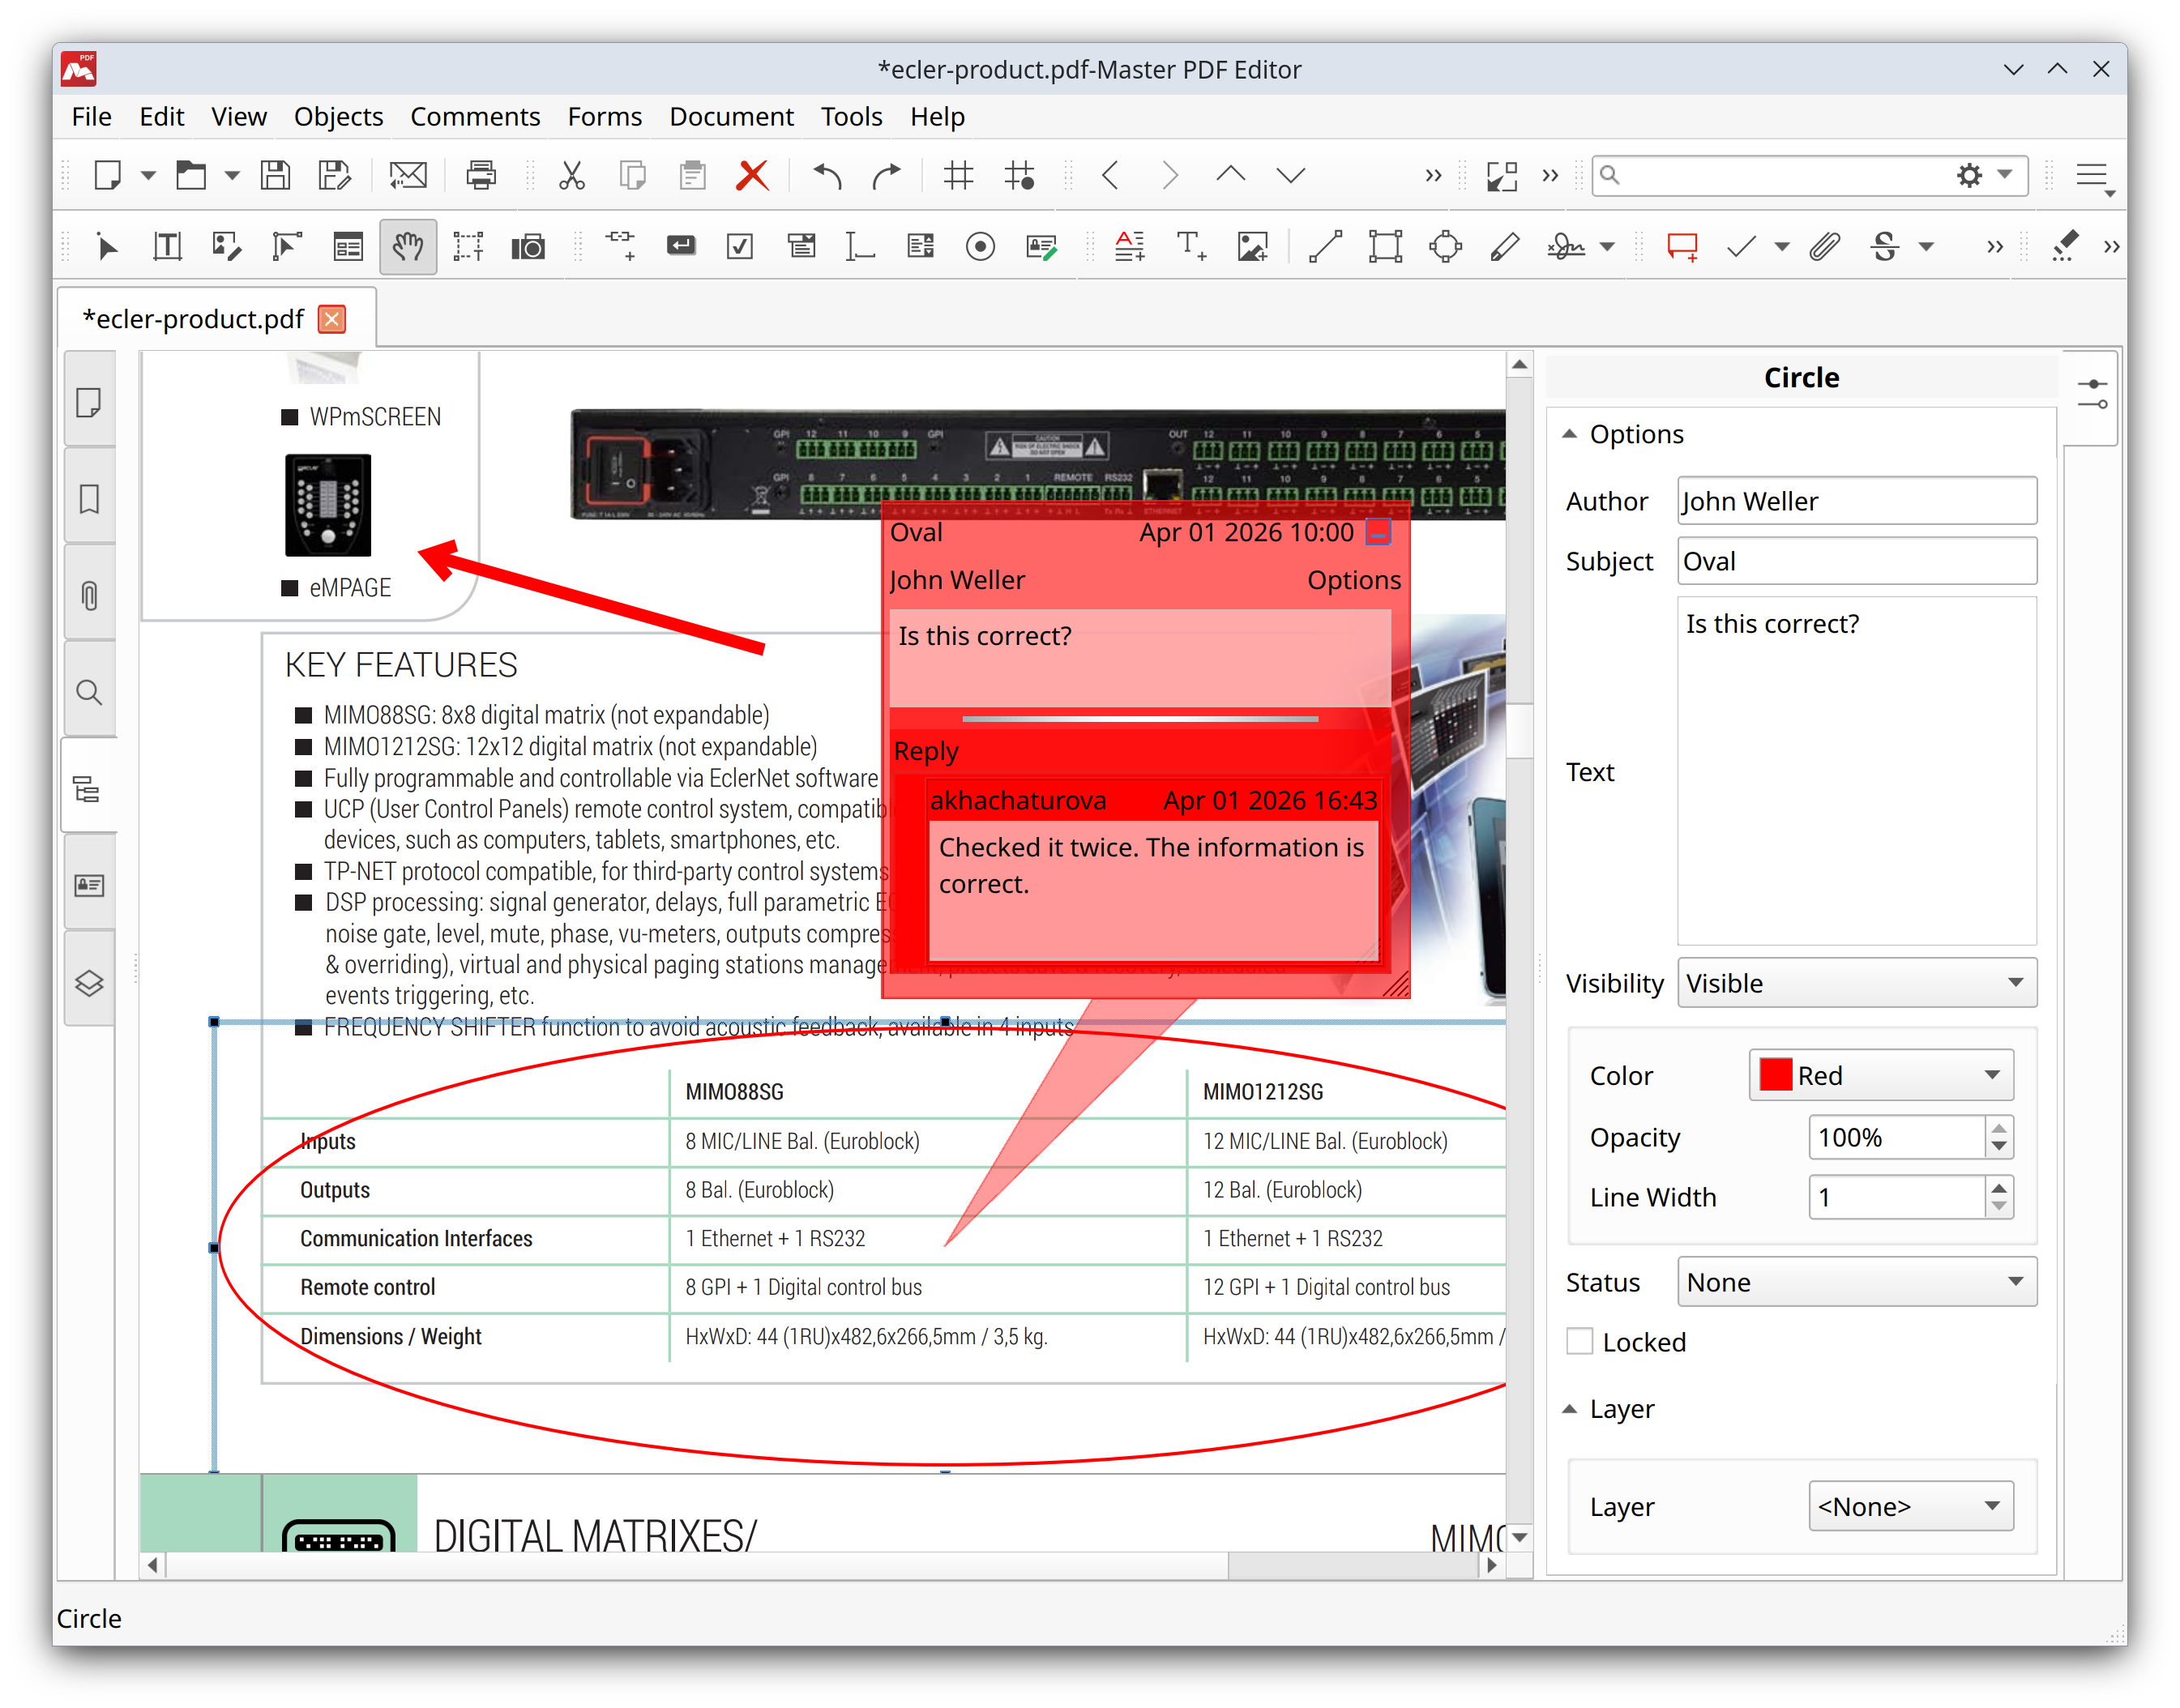Open the Forms menu
This screenshot has height=1708, width=2180.
604,116
